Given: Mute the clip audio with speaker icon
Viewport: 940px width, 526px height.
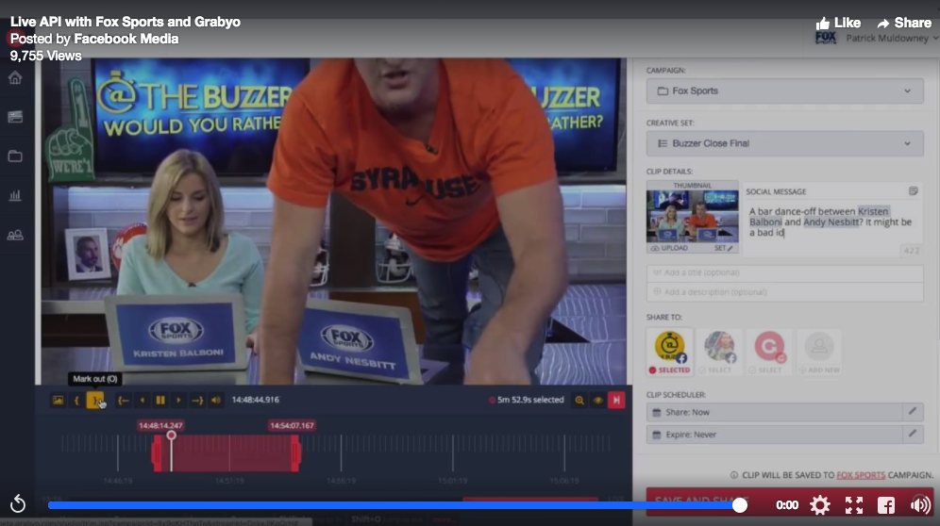Looking at the screenshot, I should coord(216,401).
